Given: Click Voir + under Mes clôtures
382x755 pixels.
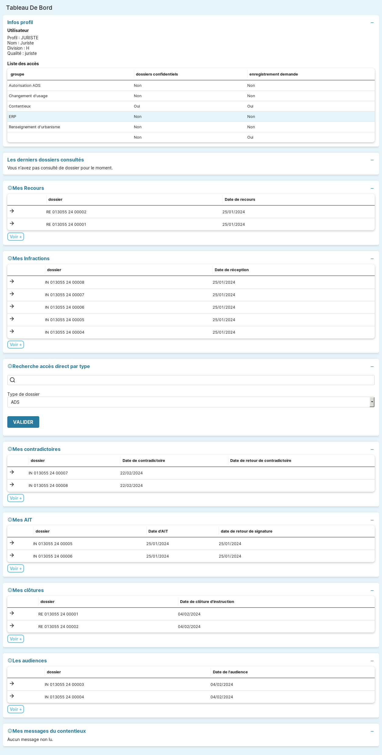Looking at the screenshot, I should [x=16, y=639].
